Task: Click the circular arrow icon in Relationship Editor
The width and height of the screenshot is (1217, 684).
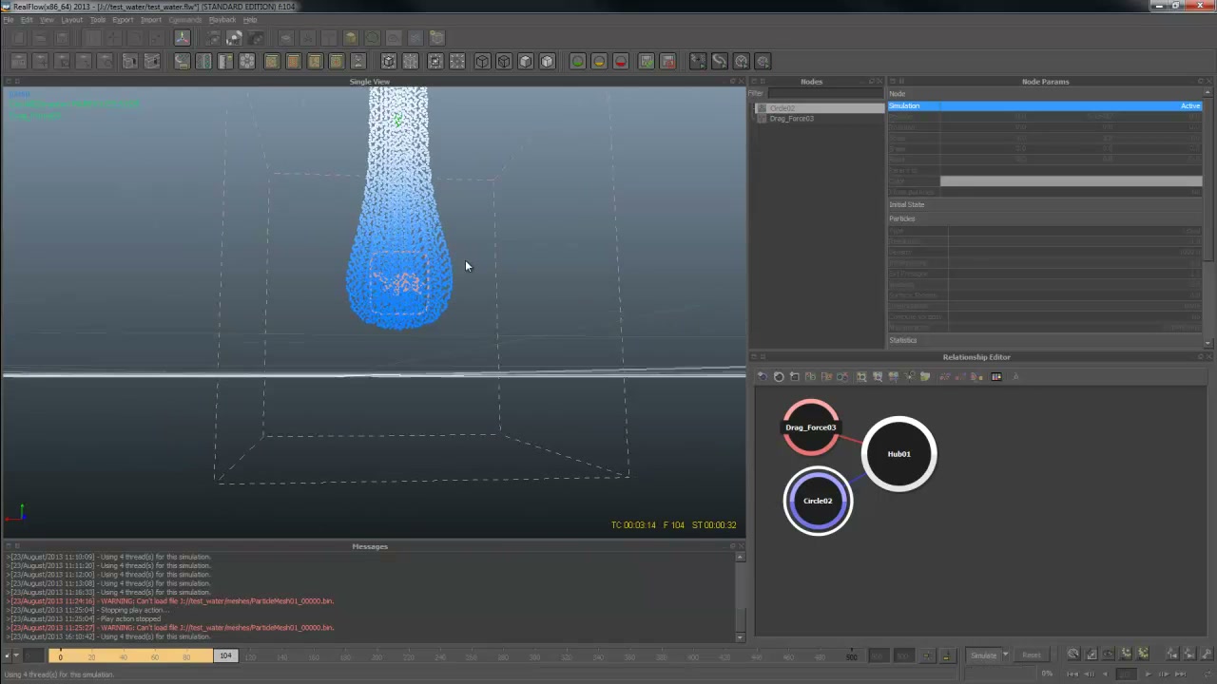Action: point(779,377)
